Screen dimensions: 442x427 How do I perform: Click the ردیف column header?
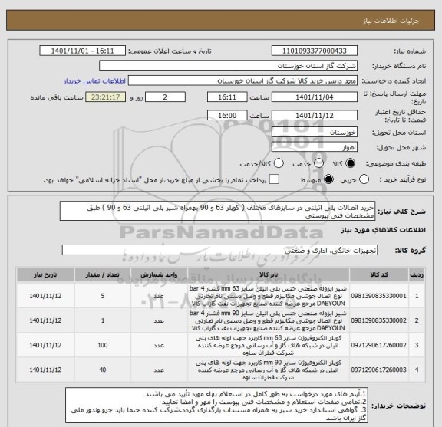click(x=417, y=275)
